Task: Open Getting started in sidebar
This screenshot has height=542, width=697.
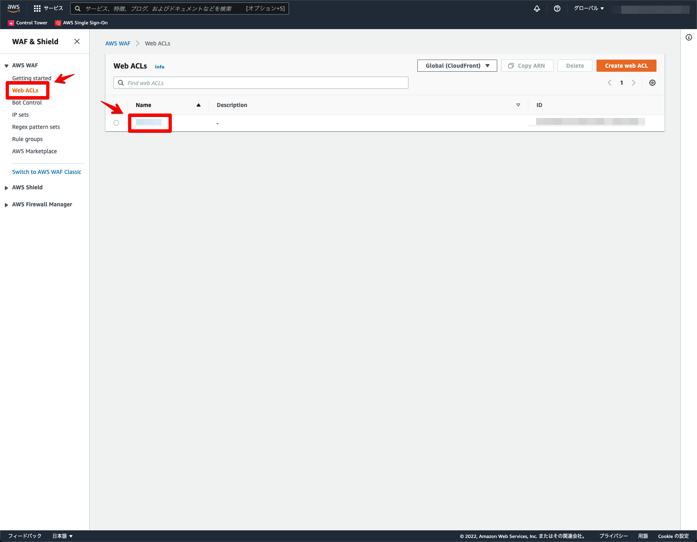Action: coord(32,78)
